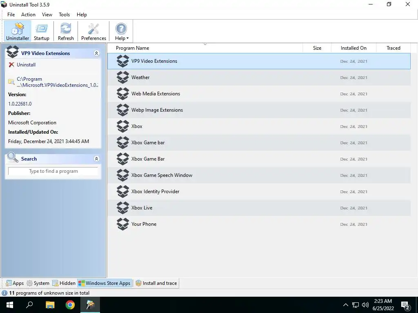The width and height of the screenshot is (418, 313).
Task: Click the status bar info icon
Action: tap(4, 293)
